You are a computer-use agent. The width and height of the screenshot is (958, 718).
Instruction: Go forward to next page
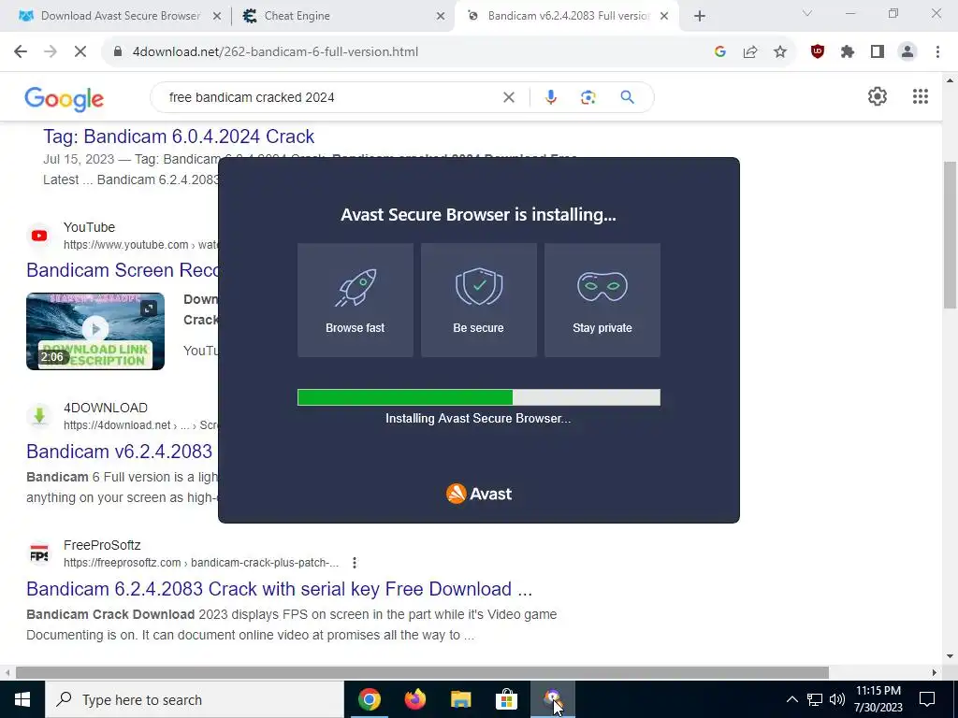(51, 52)
